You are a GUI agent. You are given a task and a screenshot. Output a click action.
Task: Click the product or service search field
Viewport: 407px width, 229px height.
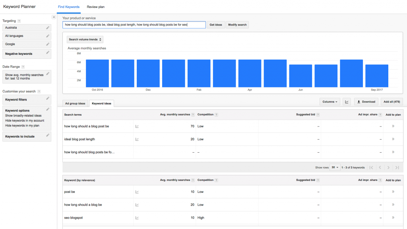pyautogui.click(x=134, y=25)
